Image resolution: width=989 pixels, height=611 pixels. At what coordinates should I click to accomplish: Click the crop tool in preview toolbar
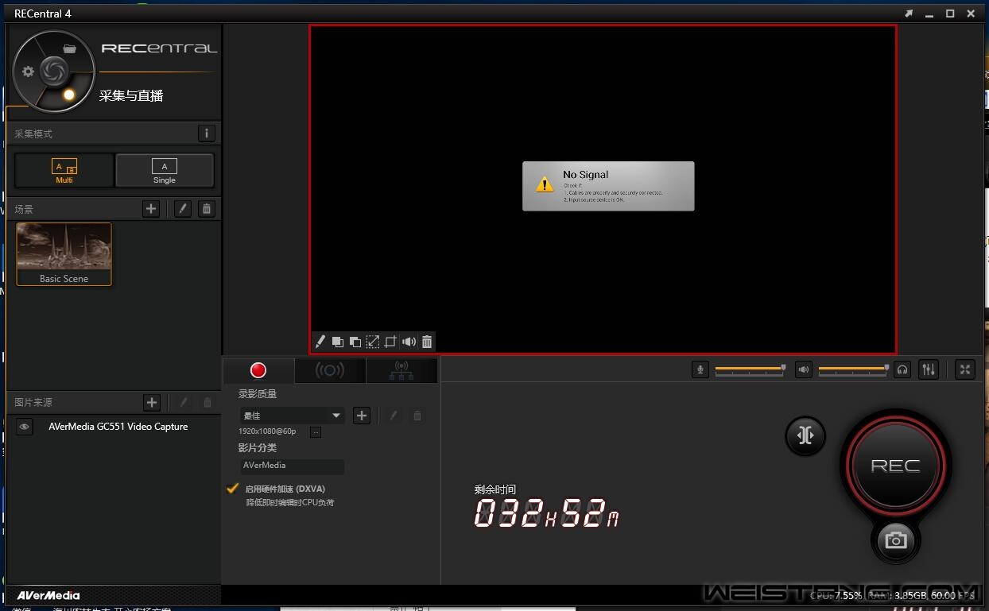point(390,342)
